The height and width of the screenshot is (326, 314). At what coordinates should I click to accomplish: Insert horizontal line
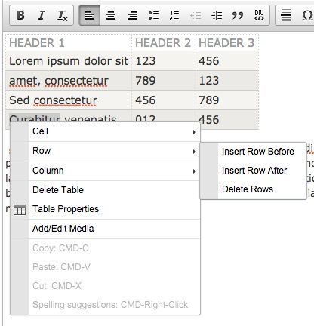(x=286, y=15)
